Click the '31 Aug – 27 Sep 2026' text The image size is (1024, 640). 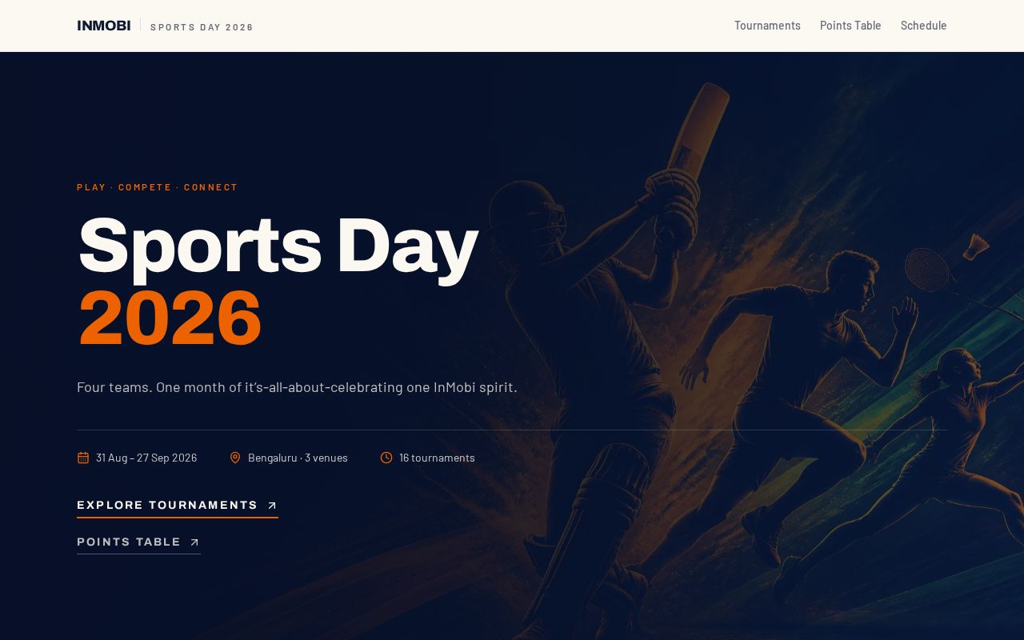pos(146,458)
